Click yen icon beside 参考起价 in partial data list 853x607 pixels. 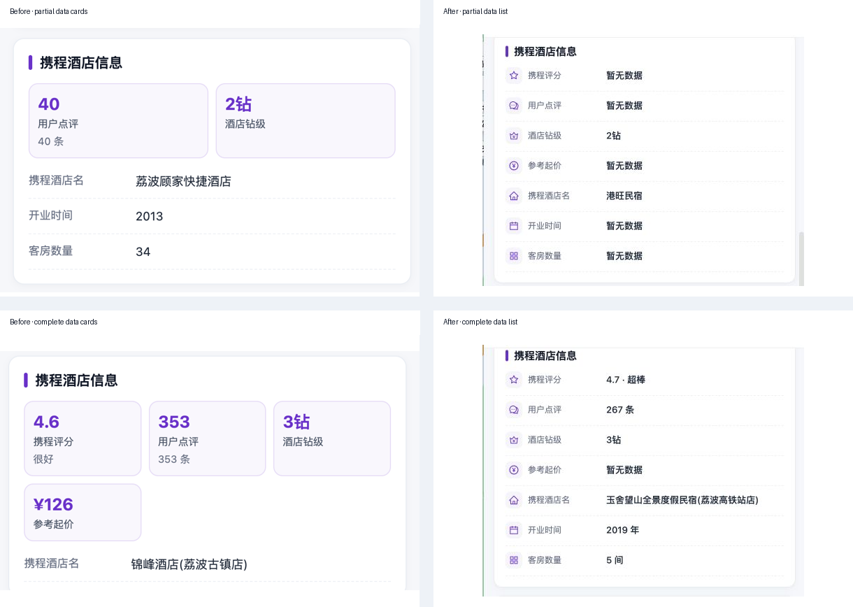(514, 166)
